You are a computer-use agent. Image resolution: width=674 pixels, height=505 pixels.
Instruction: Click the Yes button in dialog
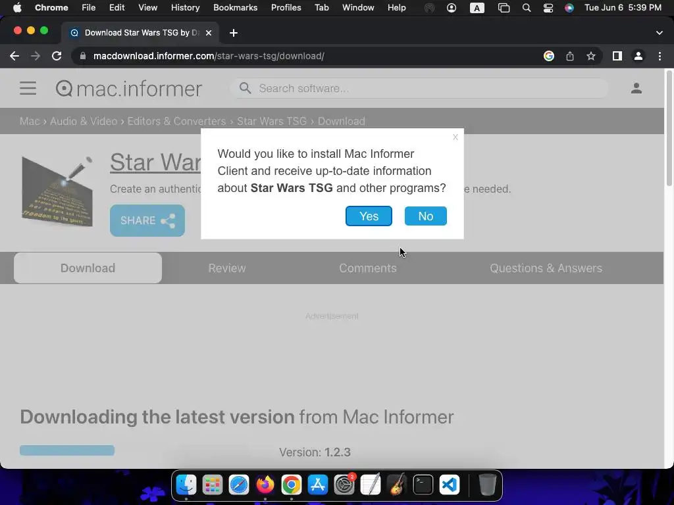click(x=369, y=216)
